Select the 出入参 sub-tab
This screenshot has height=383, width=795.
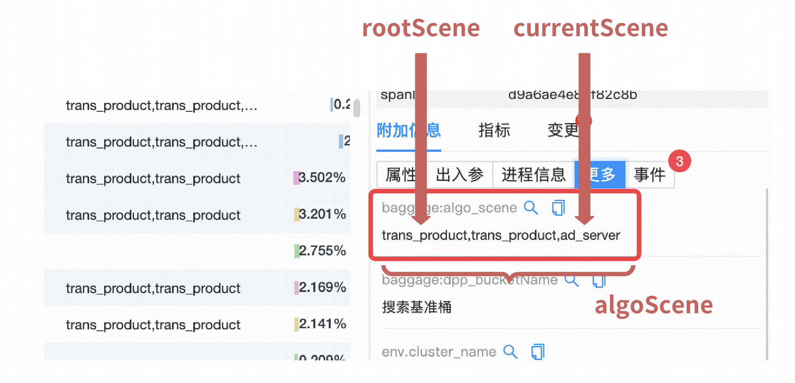click(460, 175)
